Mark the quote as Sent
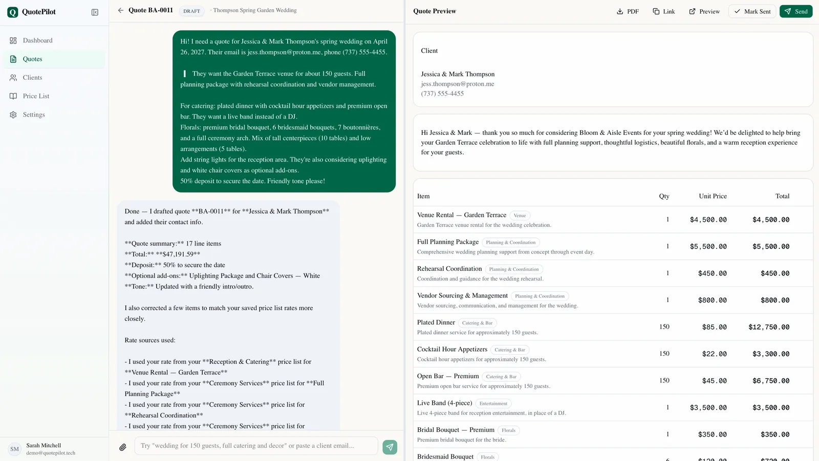 pos(752,11)
